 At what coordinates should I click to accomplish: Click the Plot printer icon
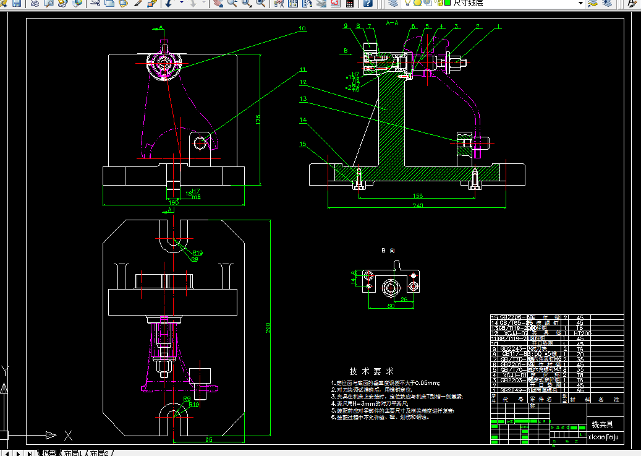[x=35, y=3]
